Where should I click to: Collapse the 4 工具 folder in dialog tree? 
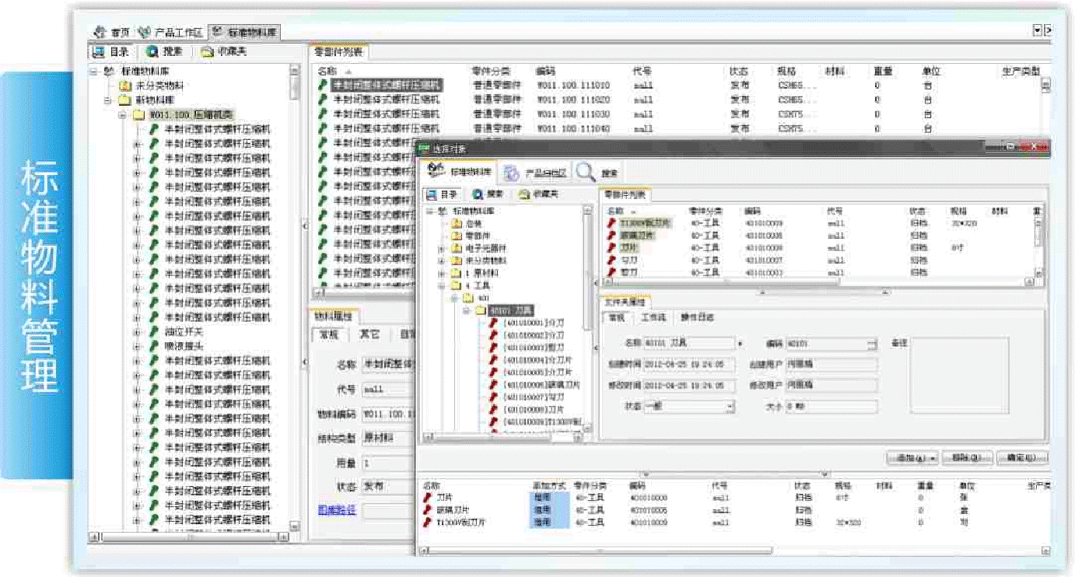442,285
